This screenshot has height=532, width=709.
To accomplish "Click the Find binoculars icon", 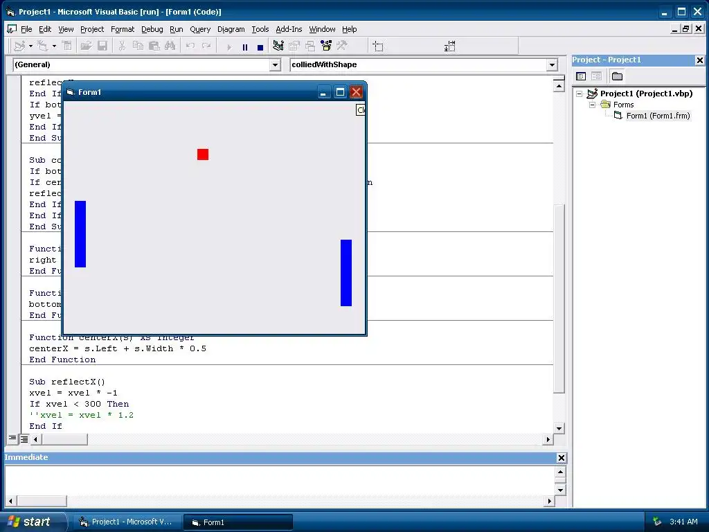I will click(x=170, y=46).
